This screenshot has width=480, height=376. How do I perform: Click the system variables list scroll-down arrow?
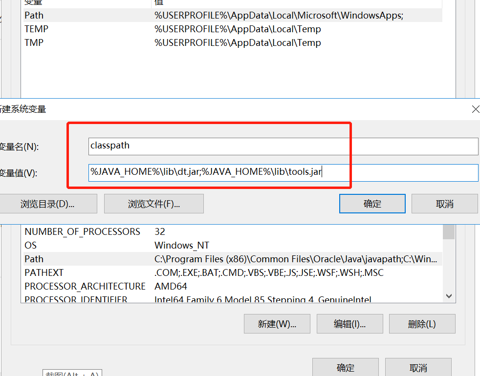[x=449, y=296]
